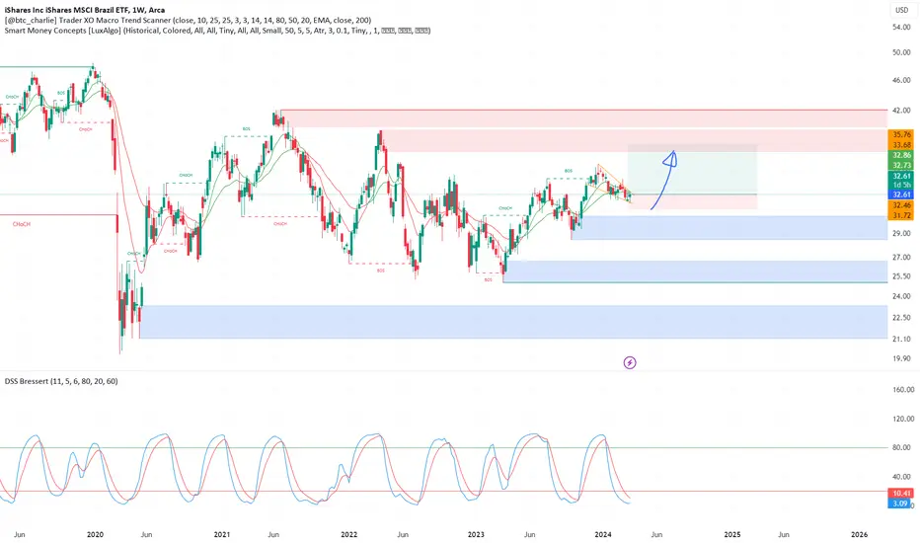Click the Jun label between 2024 and 2025
This screenshot has height=543, width=920.
[656, 534]
